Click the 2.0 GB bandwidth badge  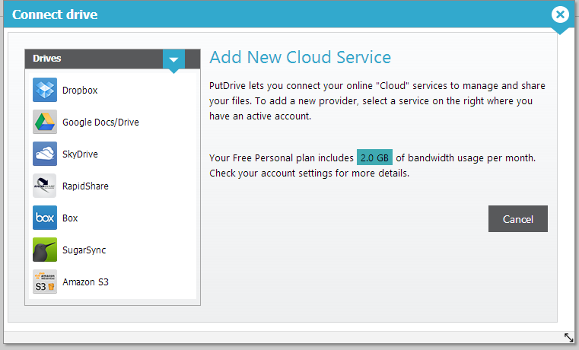coord(374,157)
